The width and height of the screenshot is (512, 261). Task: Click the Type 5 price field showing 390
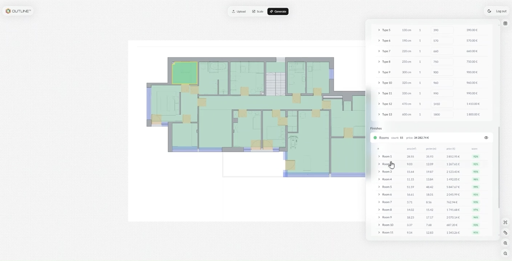click(442, 30)
